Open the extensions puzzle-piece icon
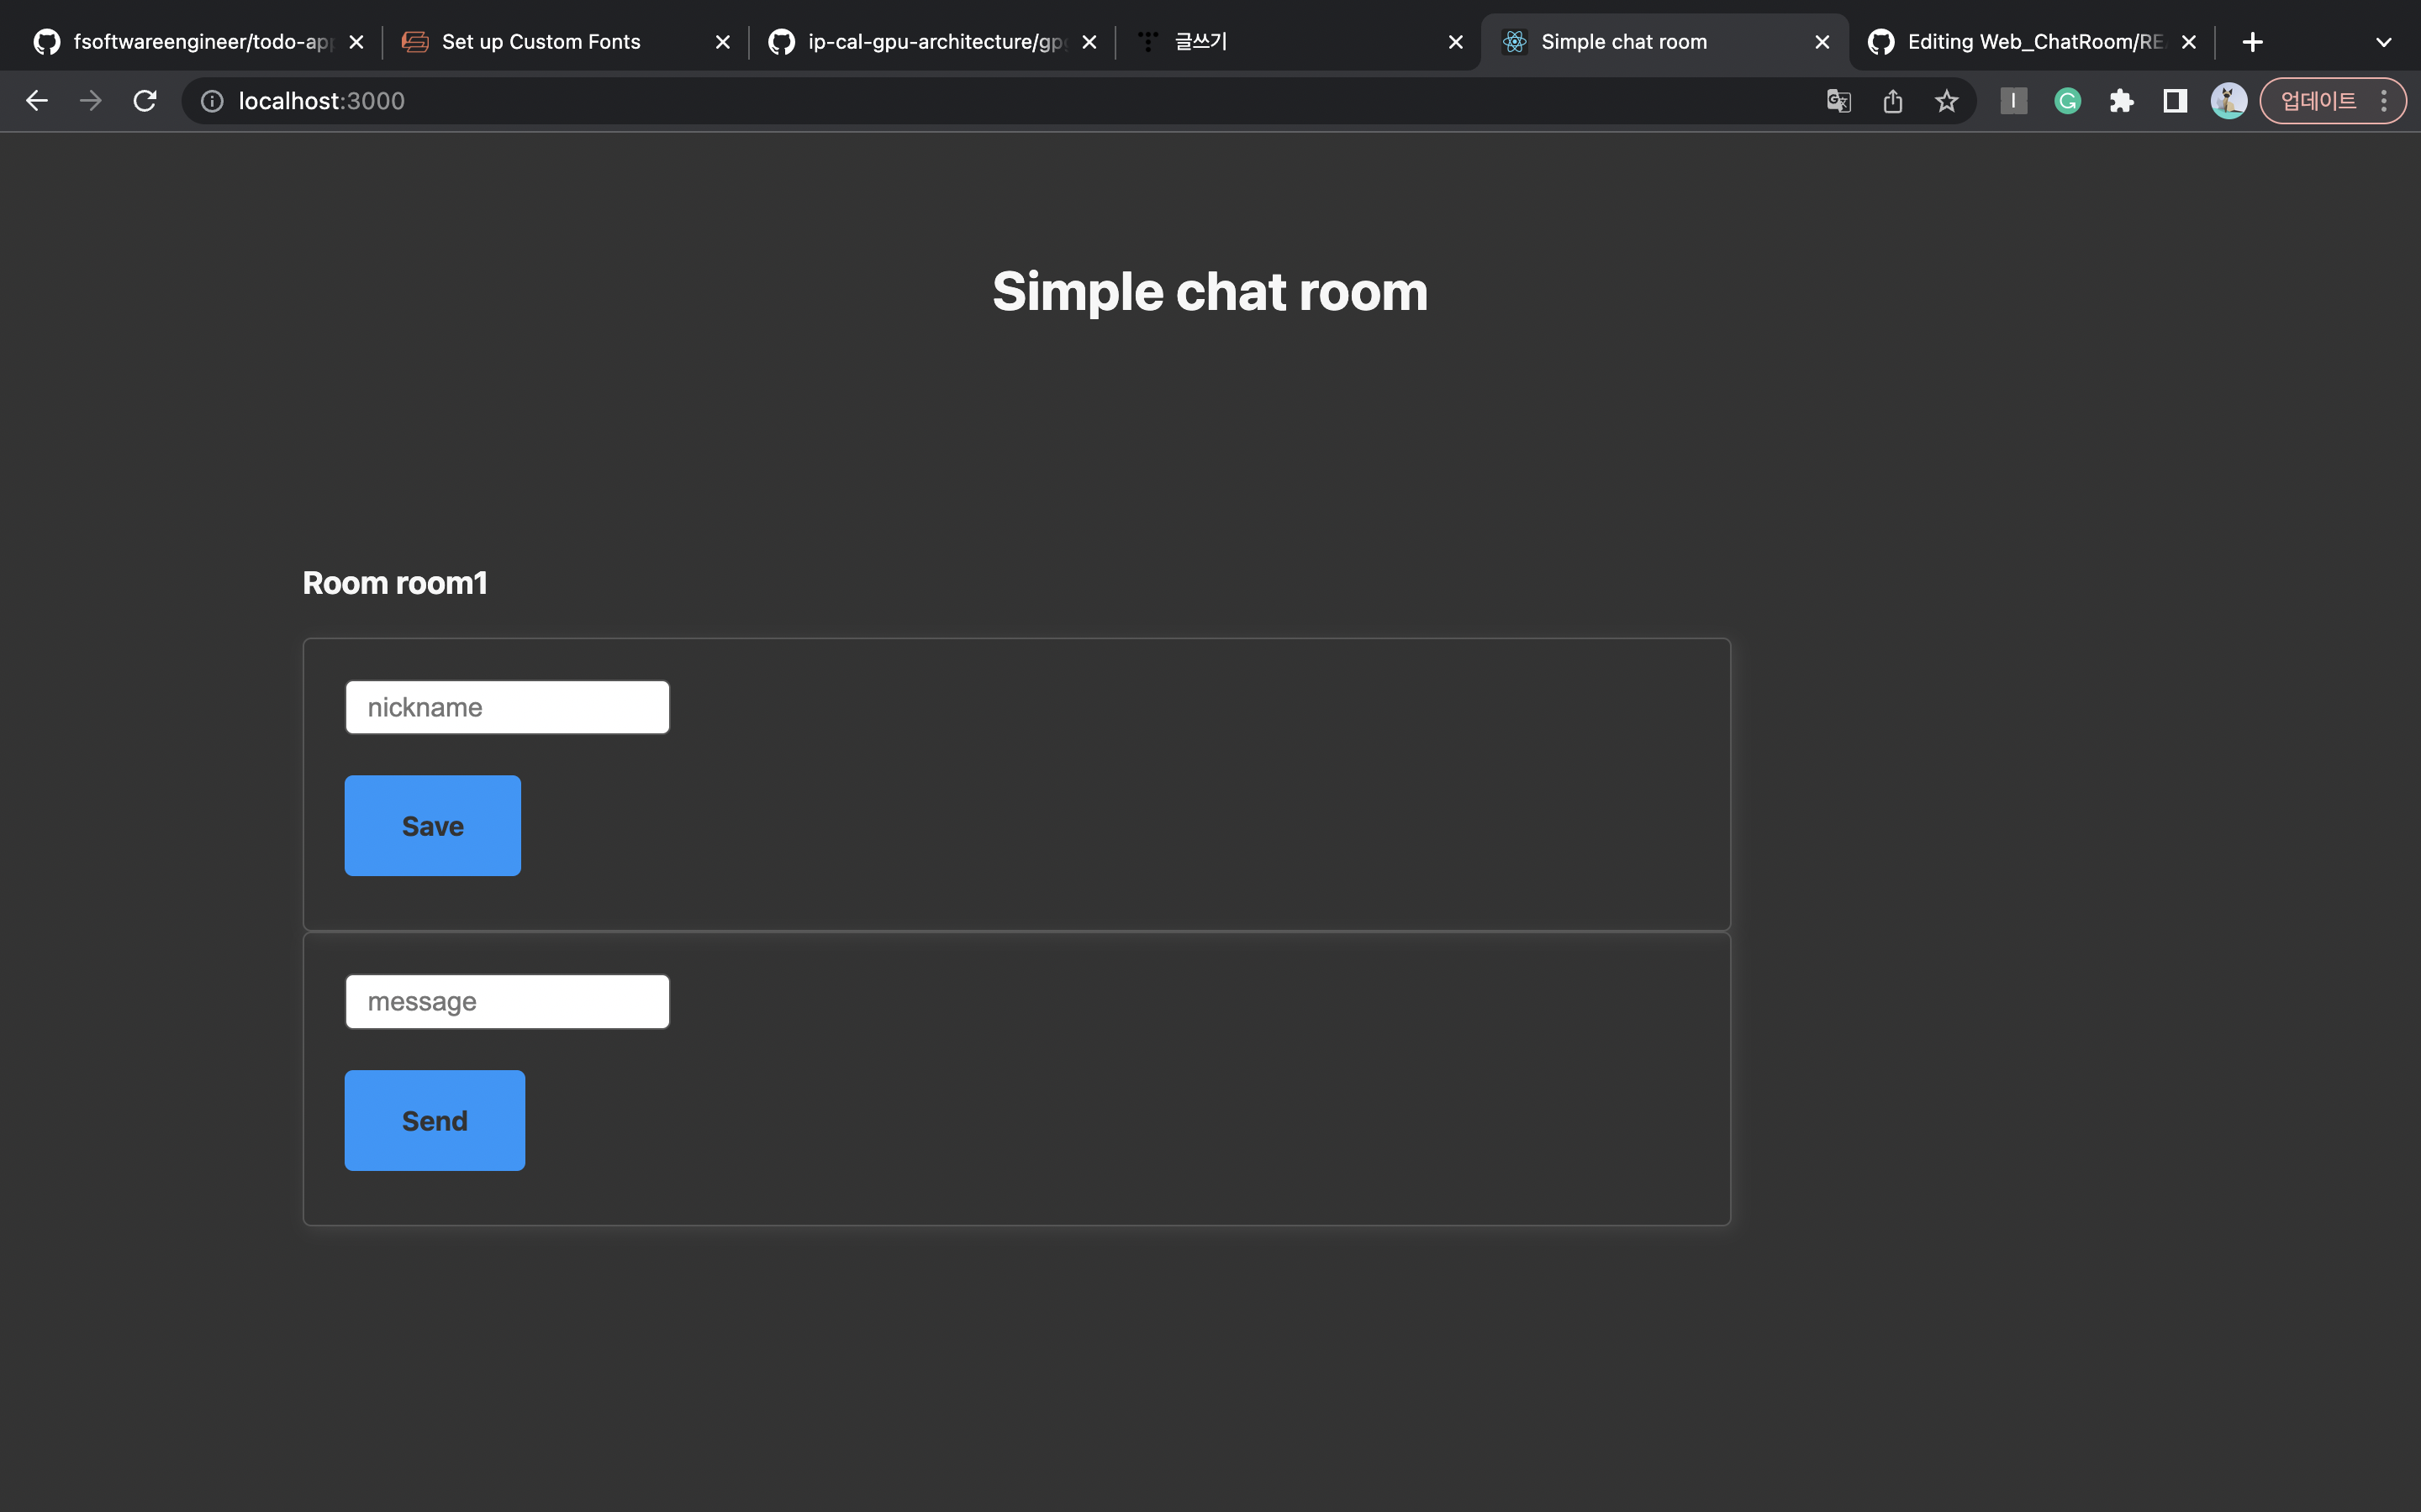 pos(2121,100)
